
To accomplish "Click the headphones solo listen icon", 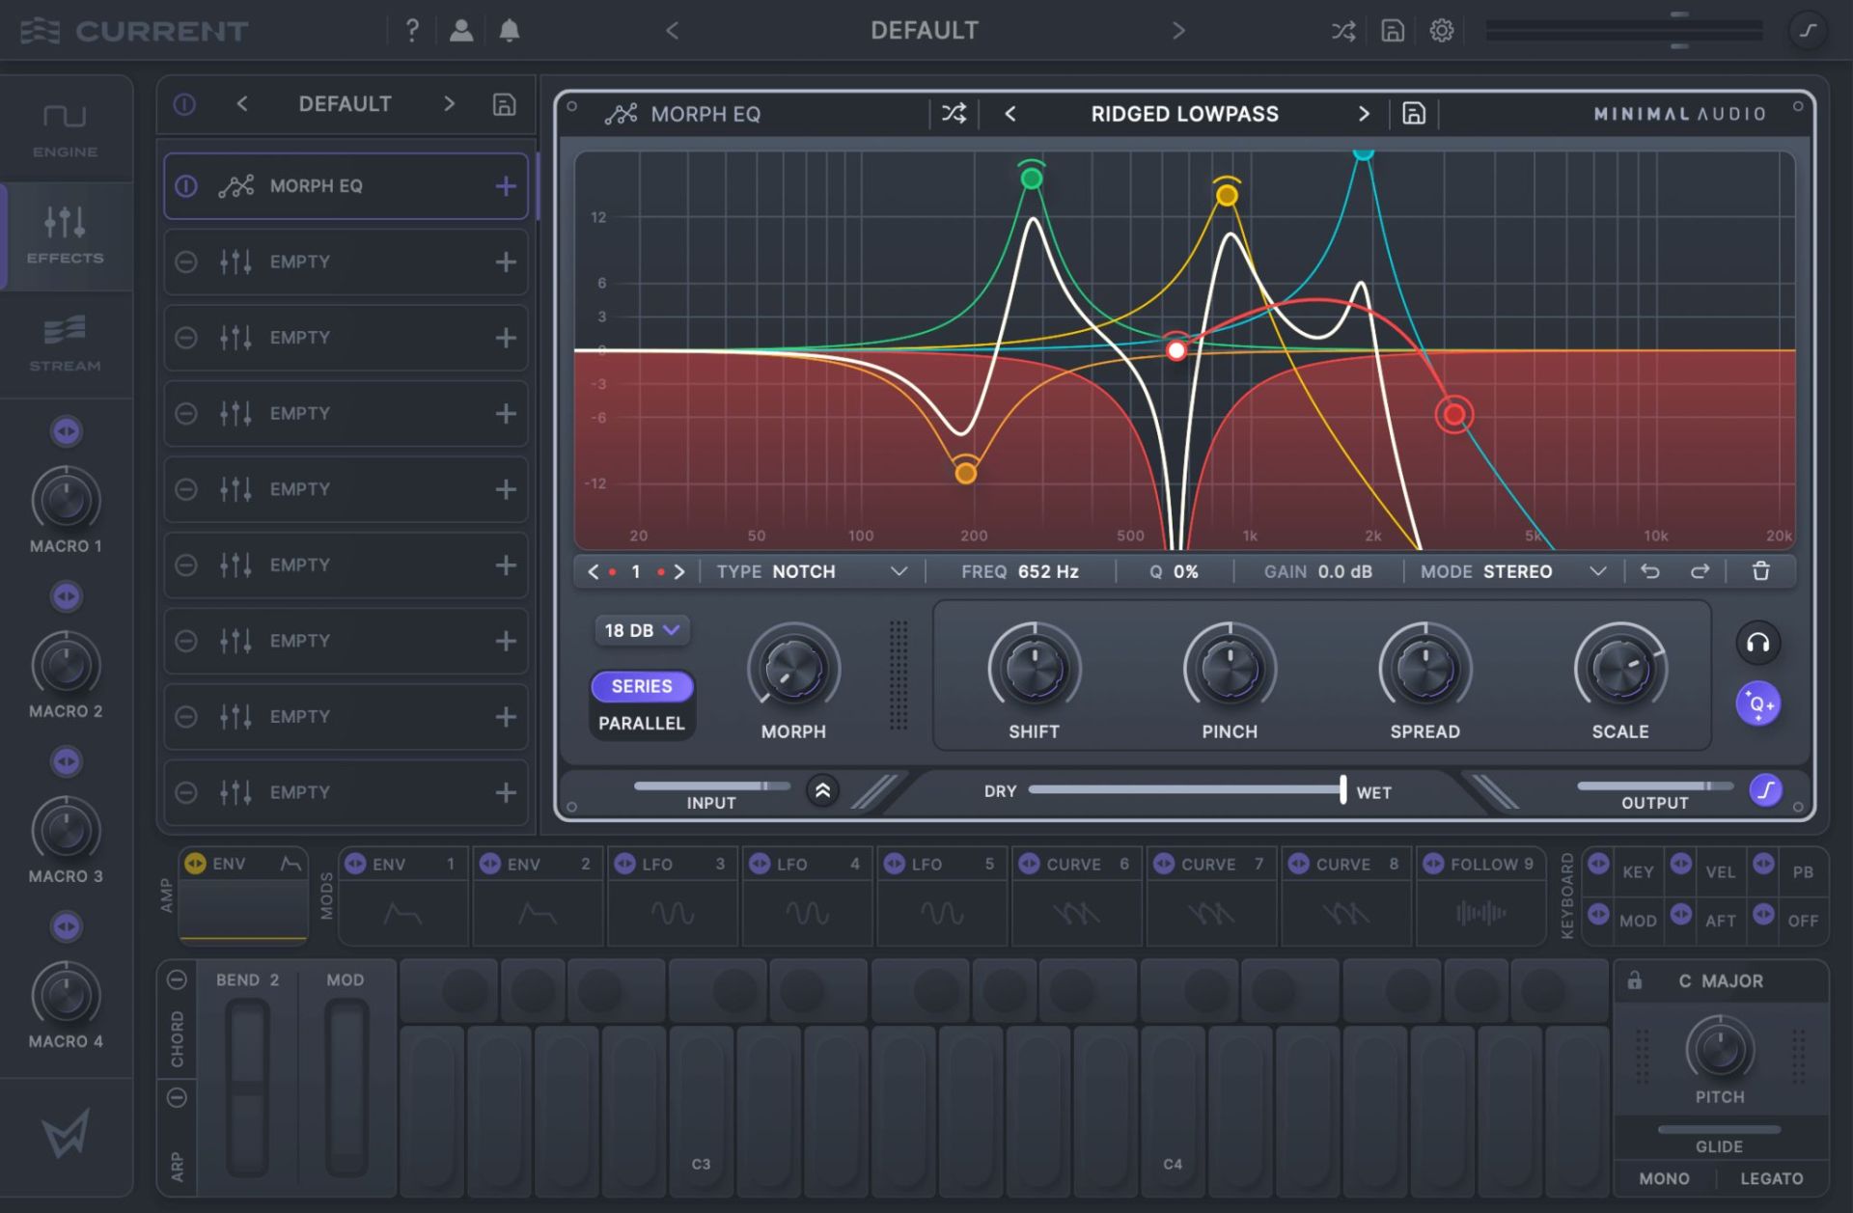I will (1757, 643).
